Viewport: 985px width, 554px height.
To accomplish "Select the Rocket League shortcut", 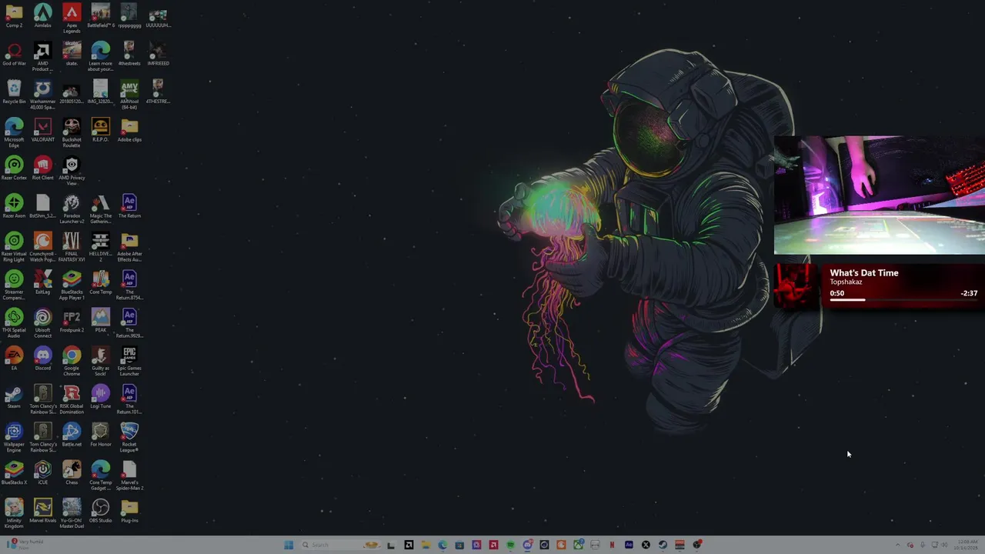I will click(129, 438).
